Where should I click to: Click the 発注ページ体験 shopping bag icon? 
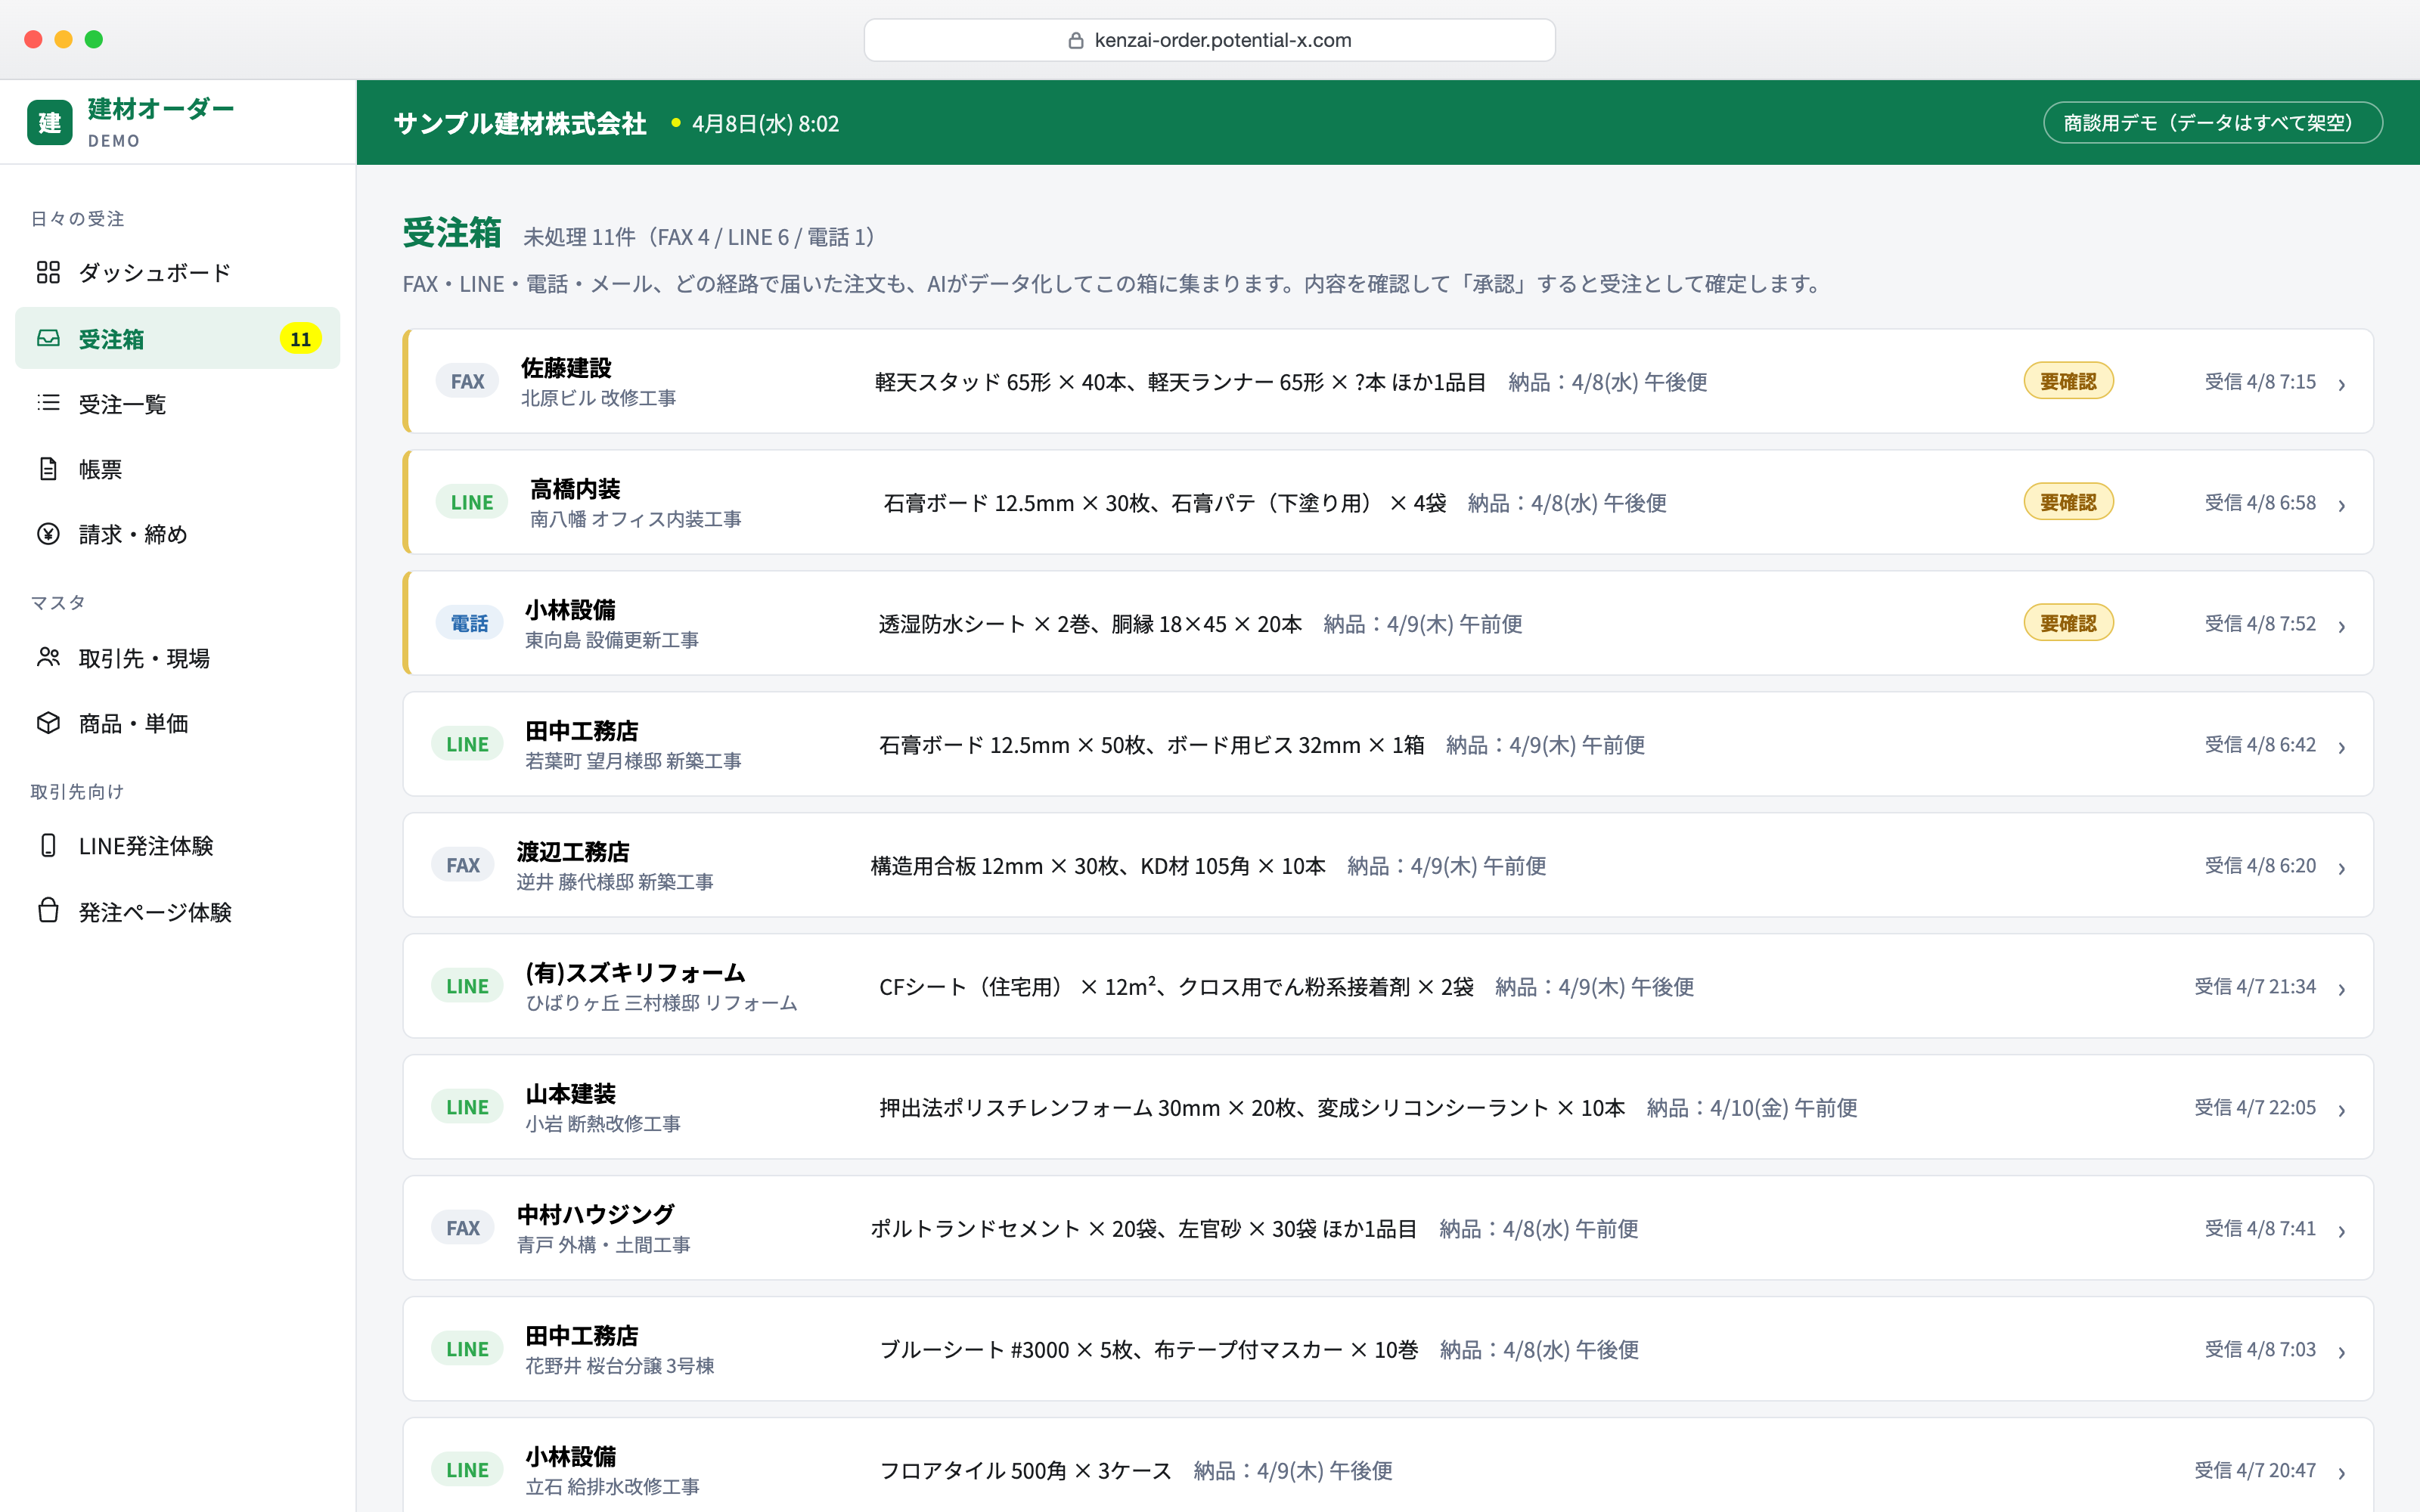pyautogui.click(x=48, y=910)
